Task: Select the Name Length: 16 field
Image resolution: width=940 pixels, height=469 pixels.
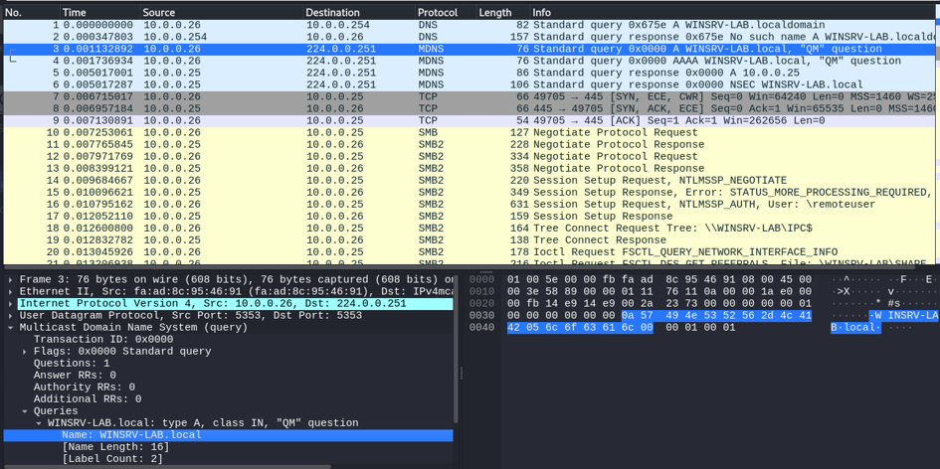Action: coord(115,447)
